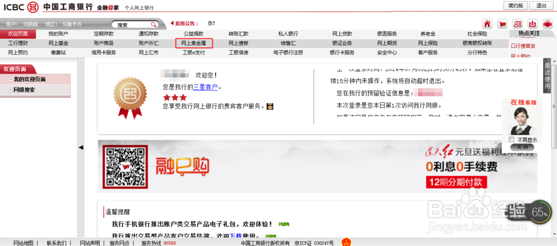
Task: Open the 电子银行注册 menu
Action: coord(288,52)
